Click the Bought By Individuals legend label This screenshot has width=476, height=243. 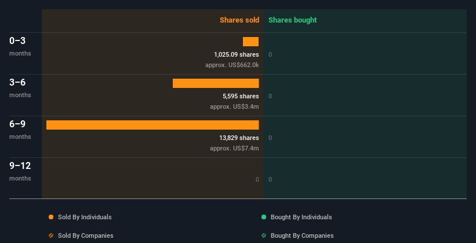(x=301, y=217)
